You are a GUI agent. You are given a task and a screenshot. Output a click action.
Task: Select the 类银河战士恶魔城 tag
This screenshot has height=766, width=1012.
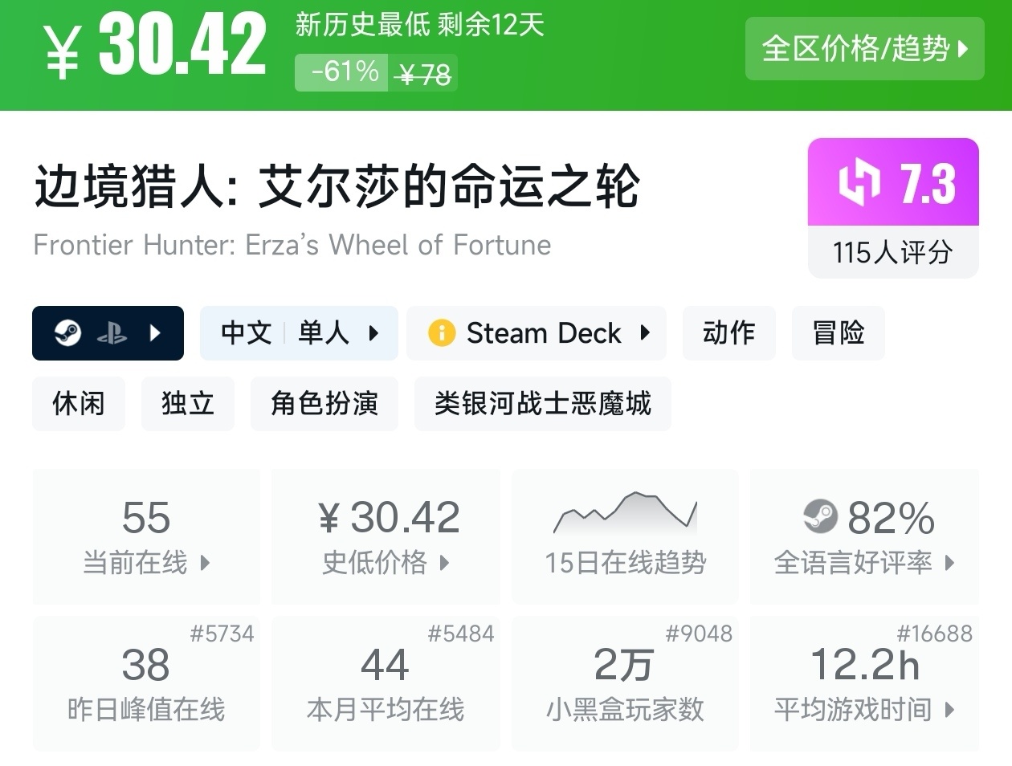(542, 403)
